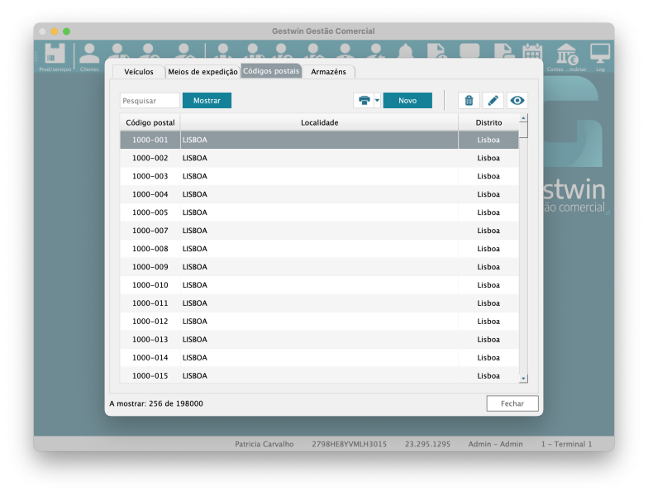Open the calendar icon in toolbar
The image size is (648, 496).
532,52
